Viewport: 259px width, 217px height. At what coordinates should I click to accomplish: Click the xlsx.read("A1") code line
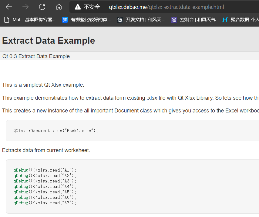(45, 170)
